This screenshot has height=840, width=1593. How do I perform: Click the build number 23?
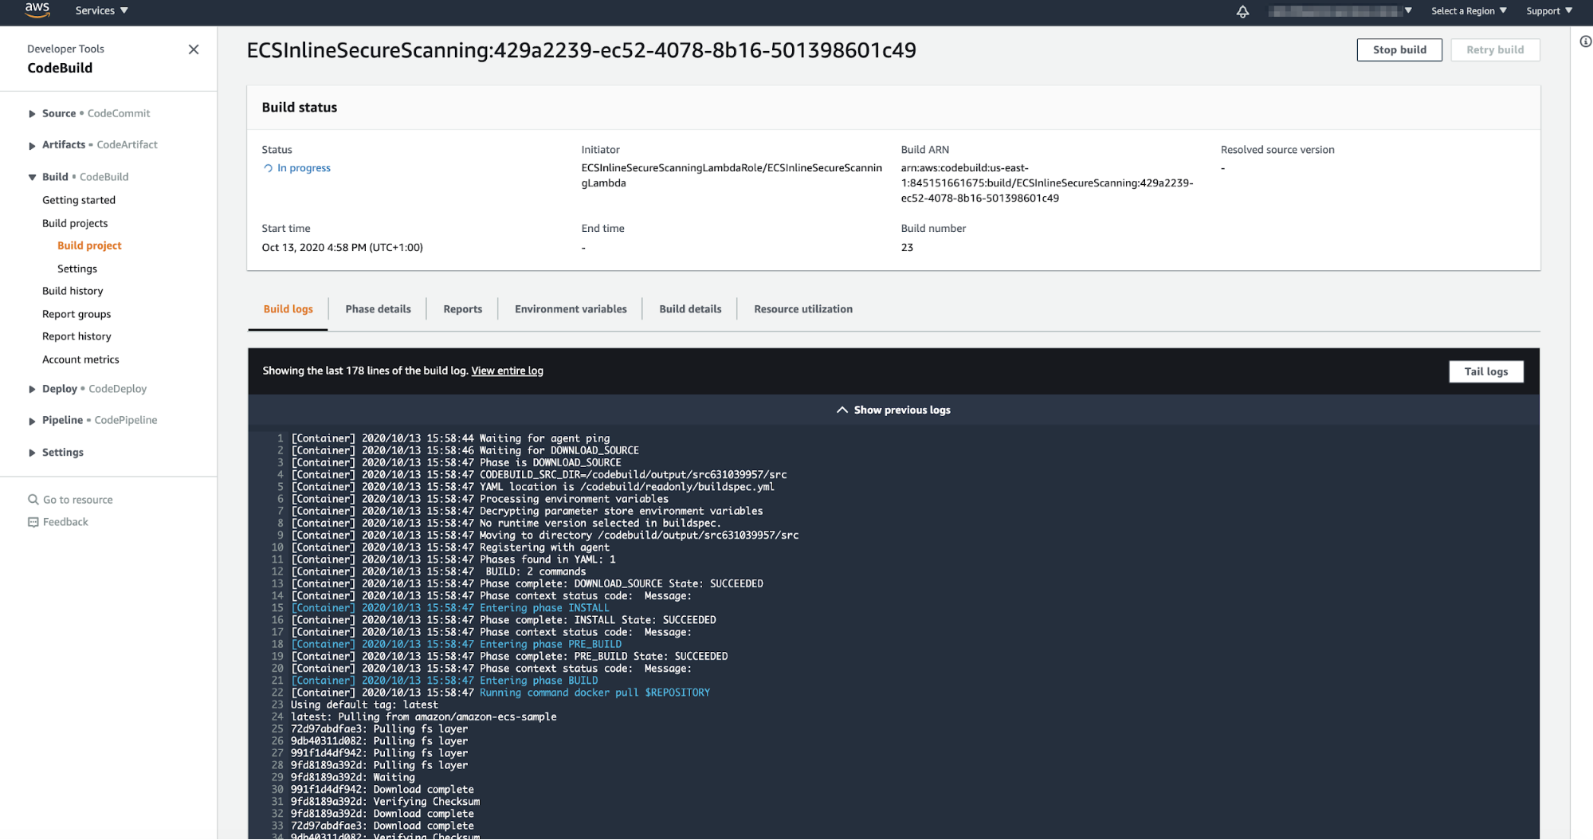point(907,248)
